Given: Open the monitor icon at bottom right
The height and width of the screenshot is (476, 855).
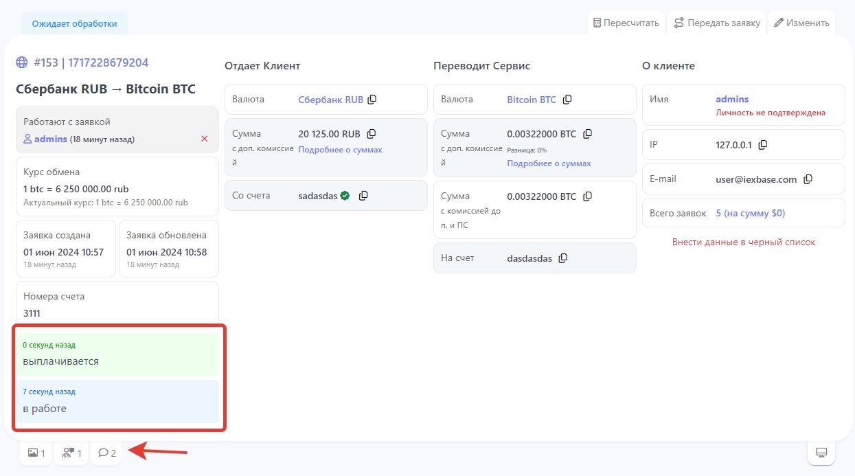Looking at the screenshot, I should [821, 453].
